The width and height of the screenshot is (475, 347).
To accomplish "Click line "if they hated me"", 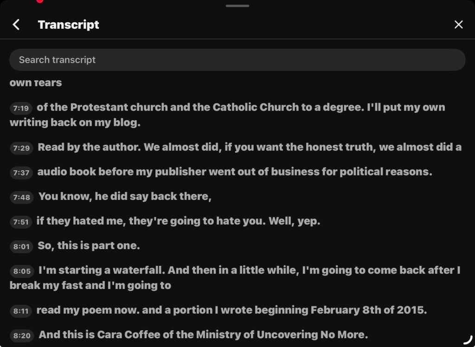I will [178, 221].
